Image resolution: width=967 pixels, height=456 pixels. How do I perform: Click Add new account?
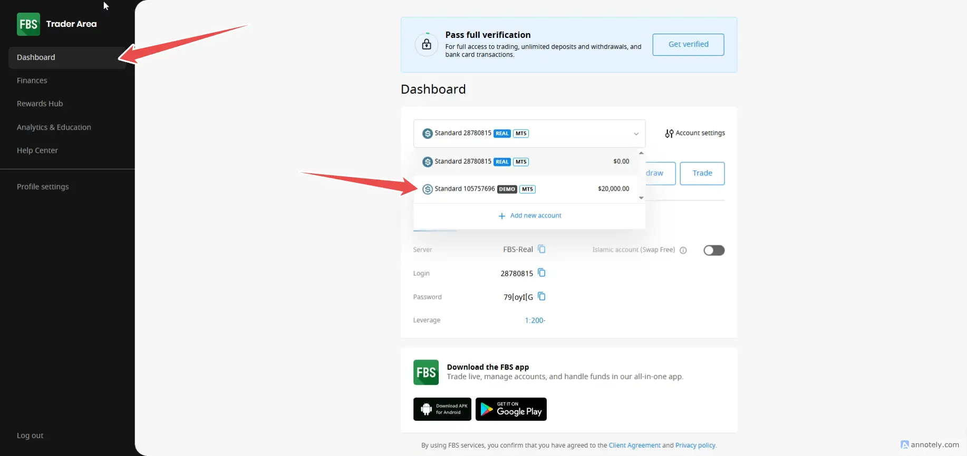[530, 216]
